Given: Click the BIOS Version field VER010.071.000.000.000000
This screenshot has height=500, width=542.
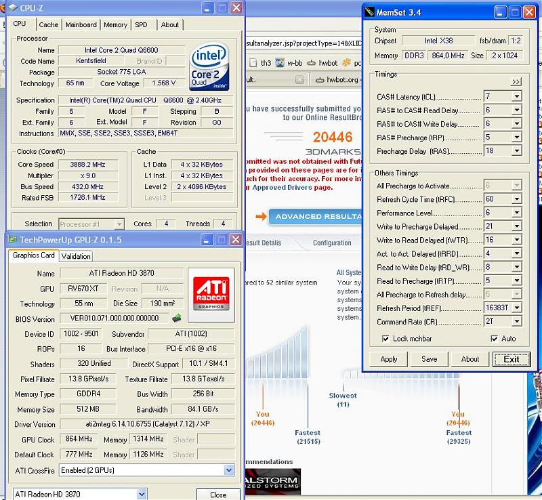Looking at the screenshot, I should (x=114, y=318).
